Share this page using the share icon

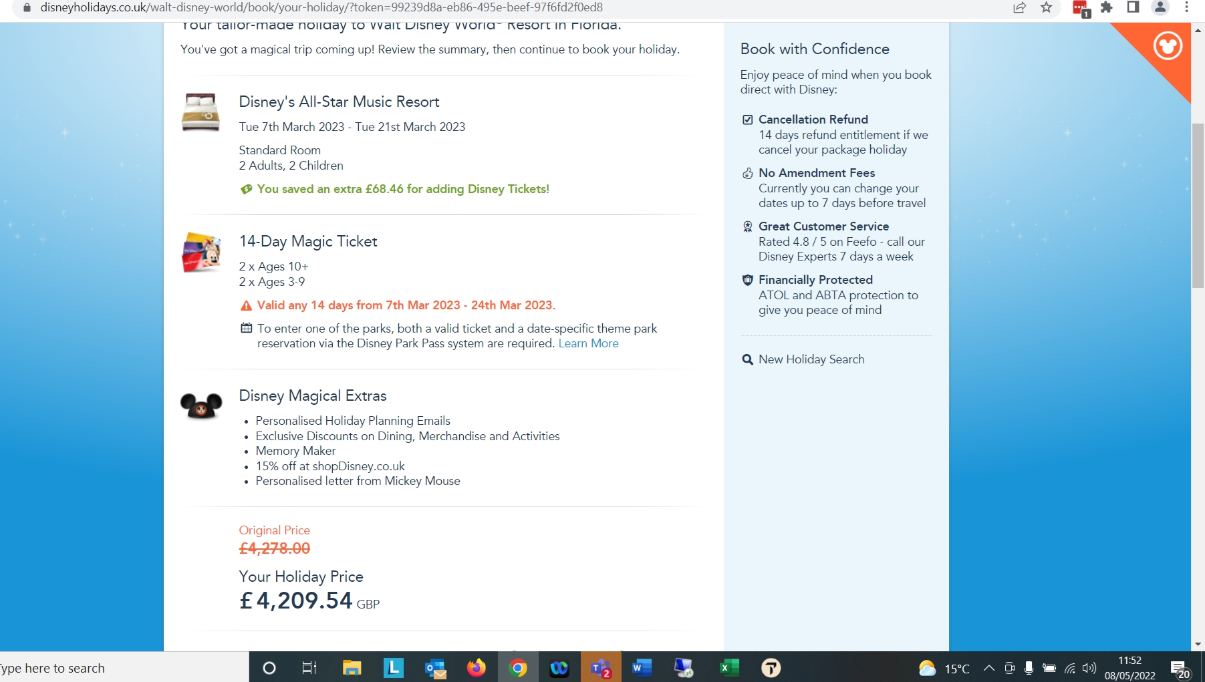tap(1019, 7)
